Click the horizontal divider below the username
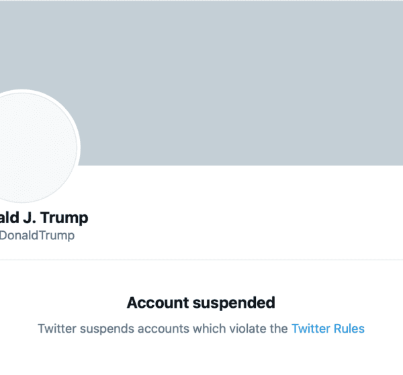The width and height of the screenshot is (403, 375). coord(201,260)
